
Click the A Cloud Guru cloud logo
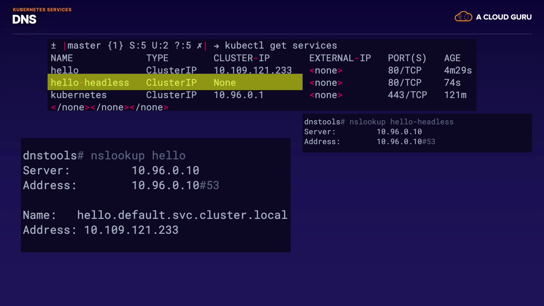[463, 17]
